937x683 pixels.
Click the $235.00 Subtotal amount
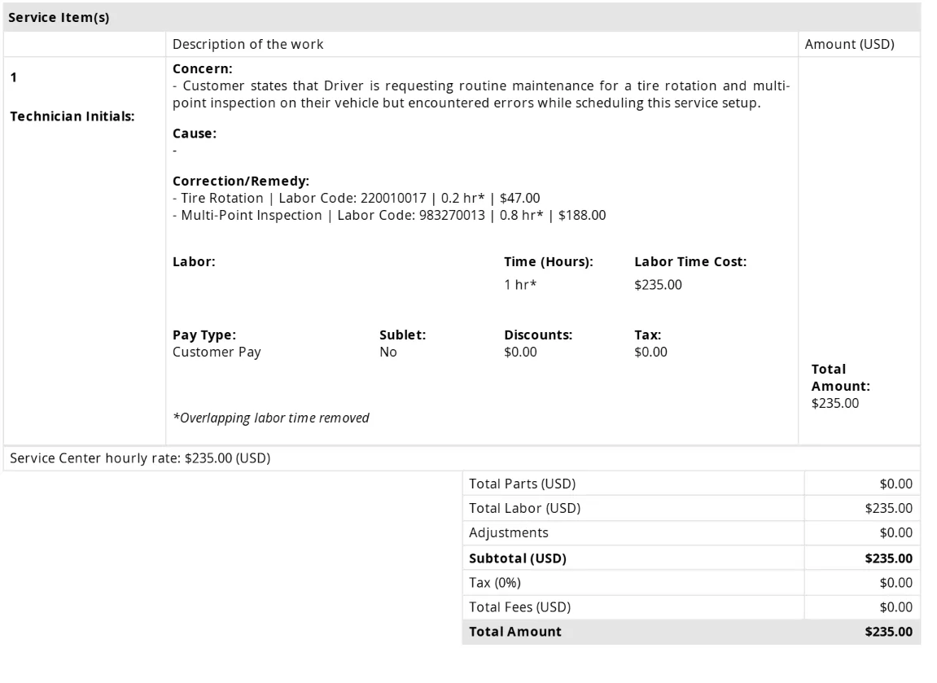(x=889, y=558)
